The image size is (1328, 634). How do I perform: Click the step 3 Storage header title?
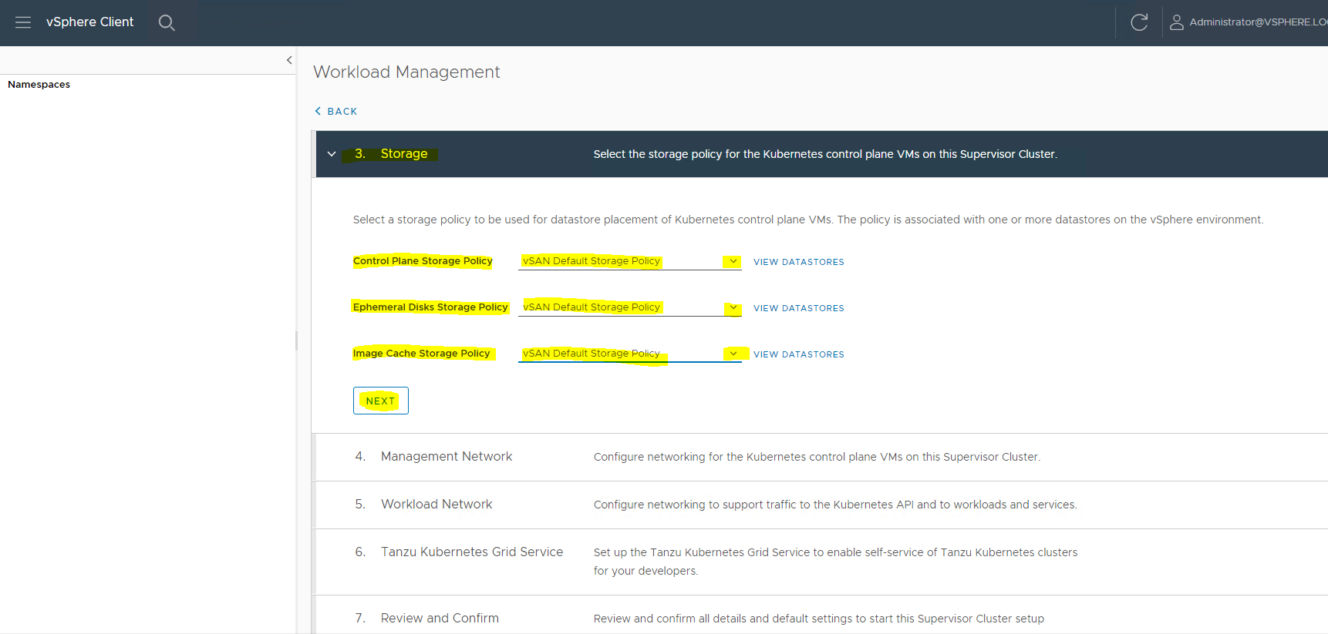(x=404, y=154)
